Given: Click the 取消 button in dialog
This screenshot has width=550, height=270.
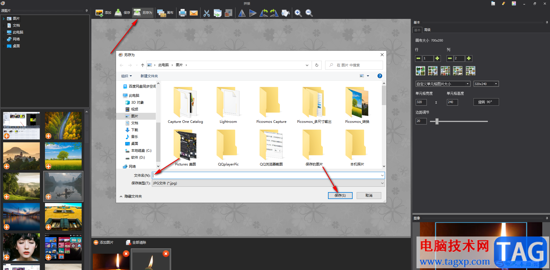Looking at the screenshot, I should [x=369, y=196].
